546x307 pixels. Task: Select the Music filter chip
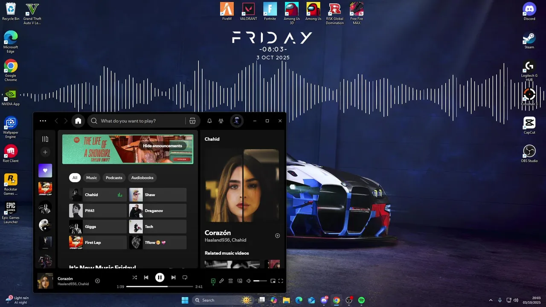click(x=92, y=178)
